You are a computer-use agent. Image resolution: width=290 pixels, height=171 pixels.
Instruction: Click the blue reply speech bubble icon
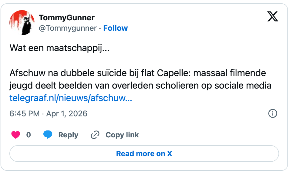point(48,135)
